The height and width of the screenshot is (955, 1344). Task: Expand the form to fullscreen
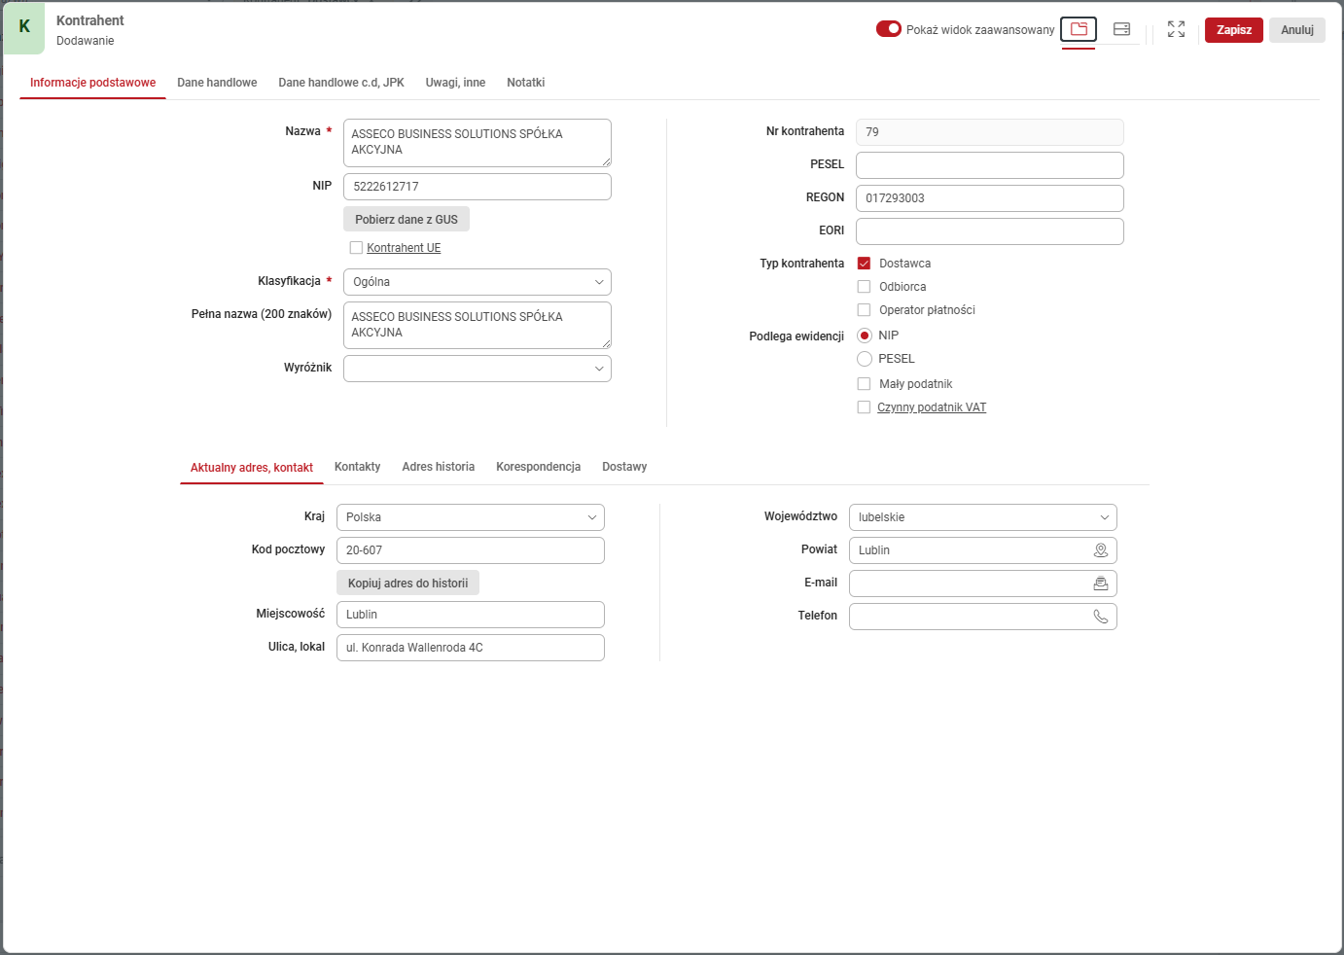pyautogui.click(x=1176, y=29)
